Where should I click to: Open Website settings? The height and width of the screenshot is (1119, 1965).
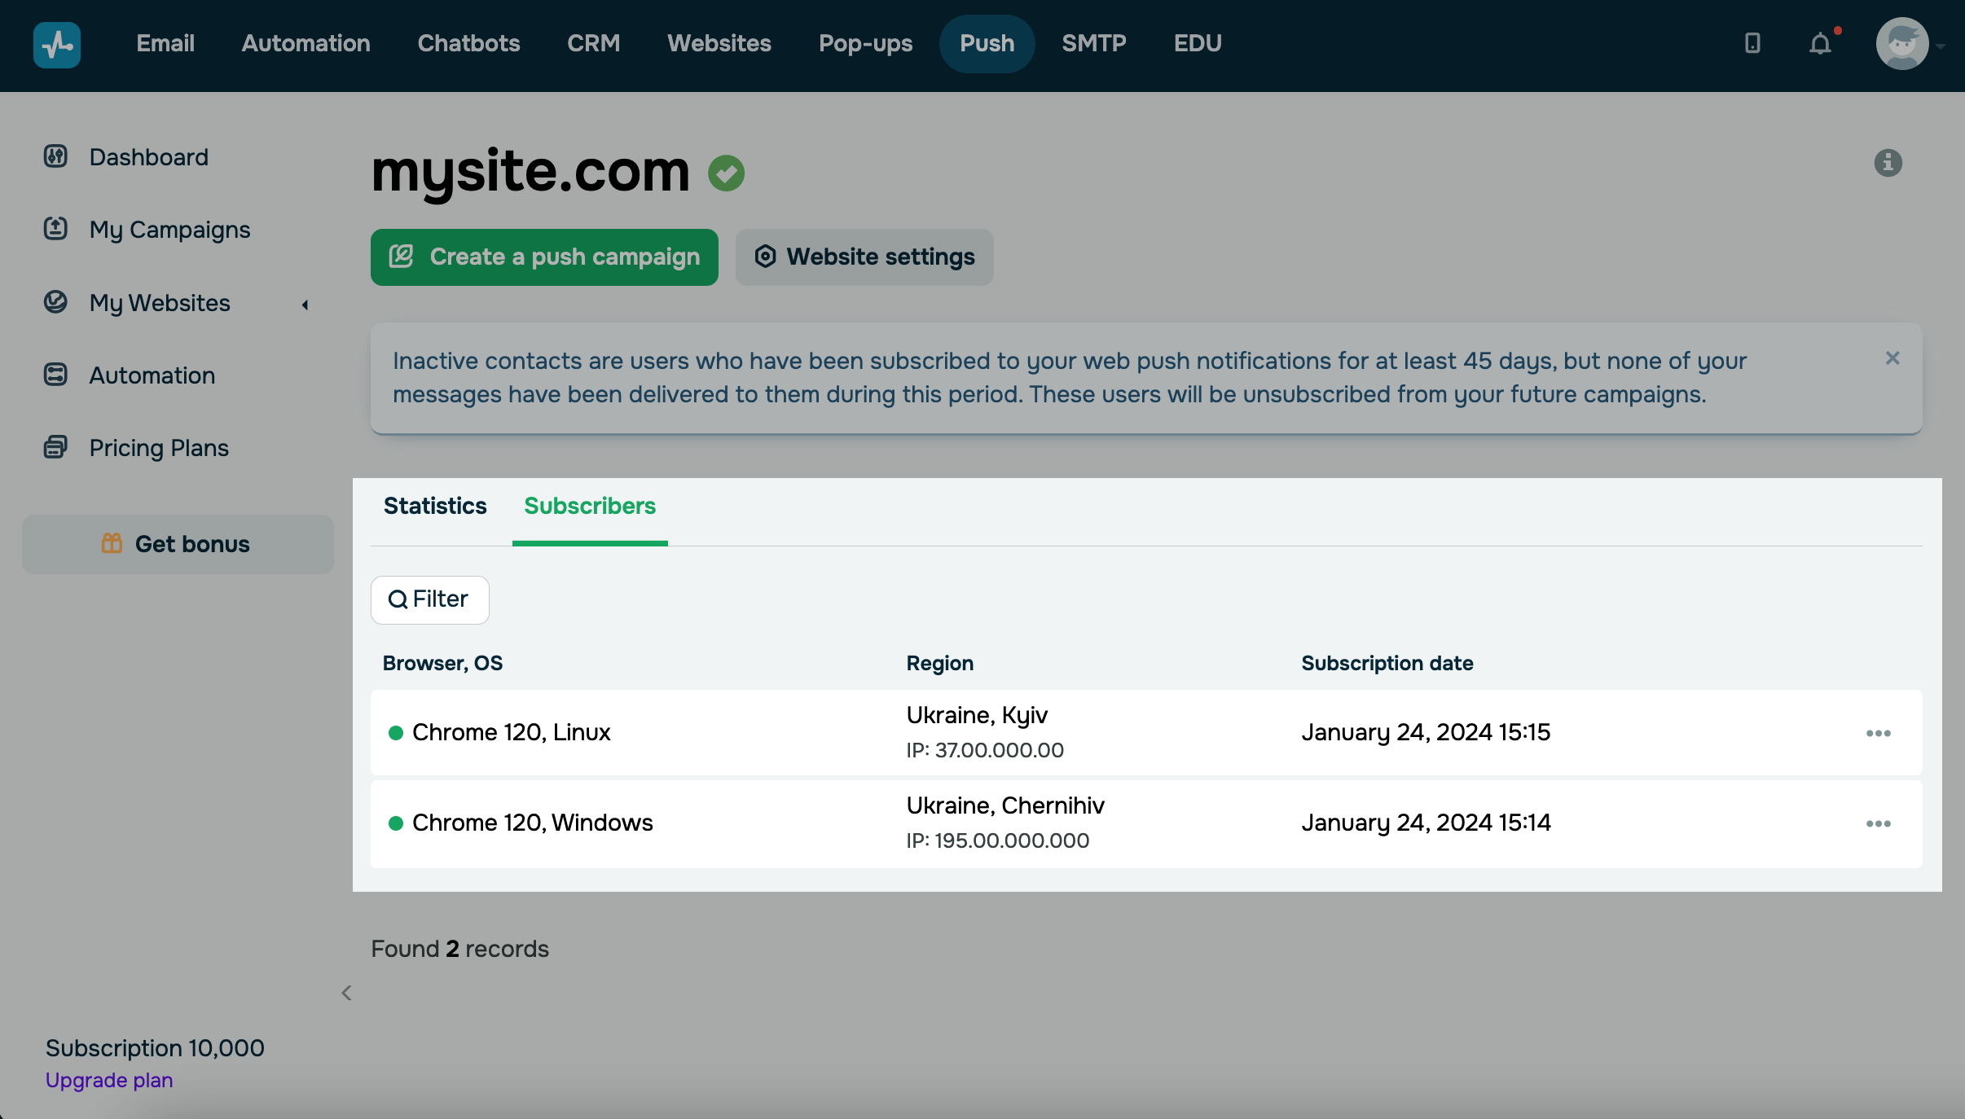click(x=864, y=257)
